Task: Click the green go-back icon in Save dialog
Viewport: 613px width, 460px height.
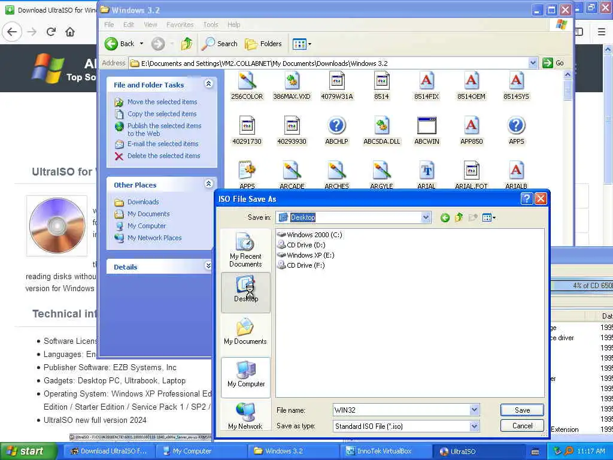Action: 445,217
